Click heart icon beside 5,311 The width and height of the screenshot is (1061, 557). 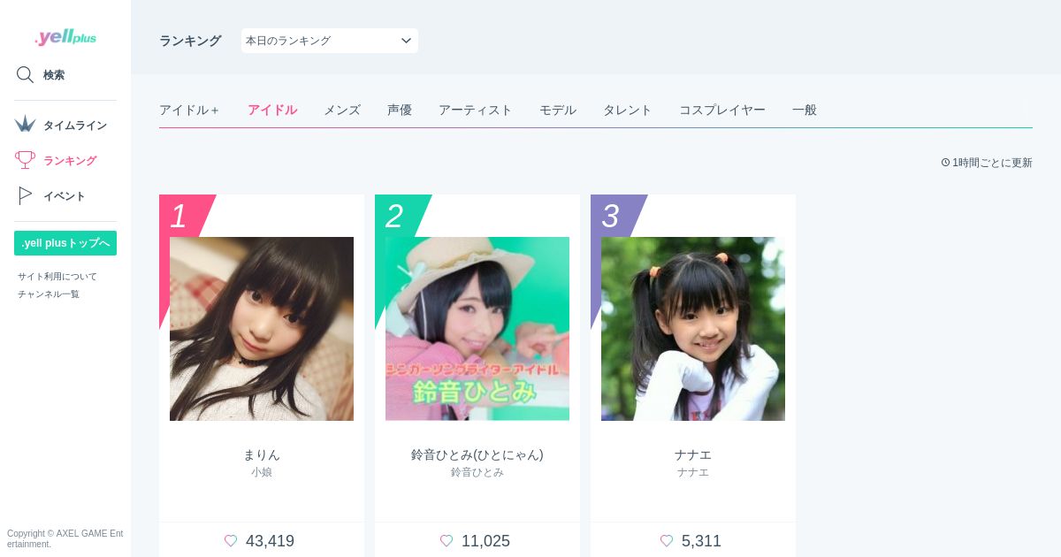(667, 541)
